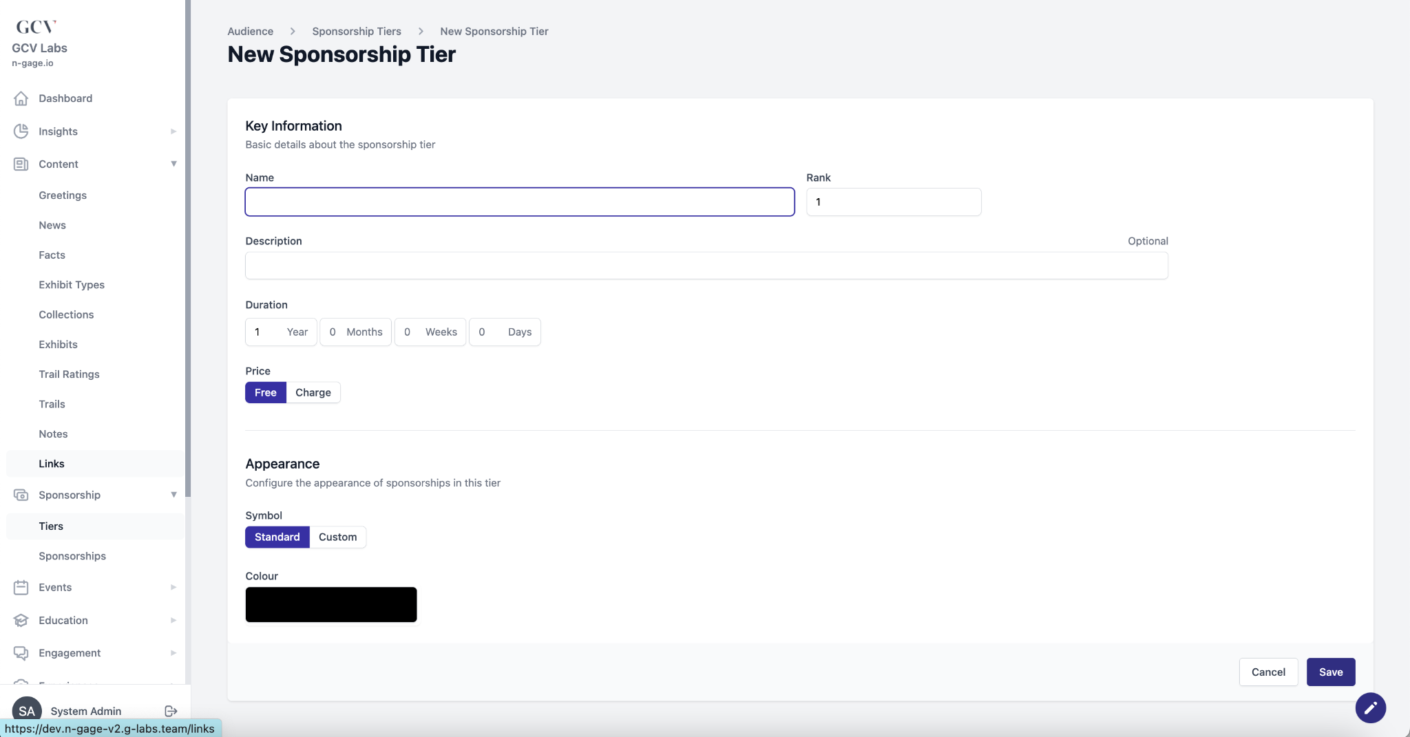
Task: Click the Content newspaper icon
Action: 21,164
